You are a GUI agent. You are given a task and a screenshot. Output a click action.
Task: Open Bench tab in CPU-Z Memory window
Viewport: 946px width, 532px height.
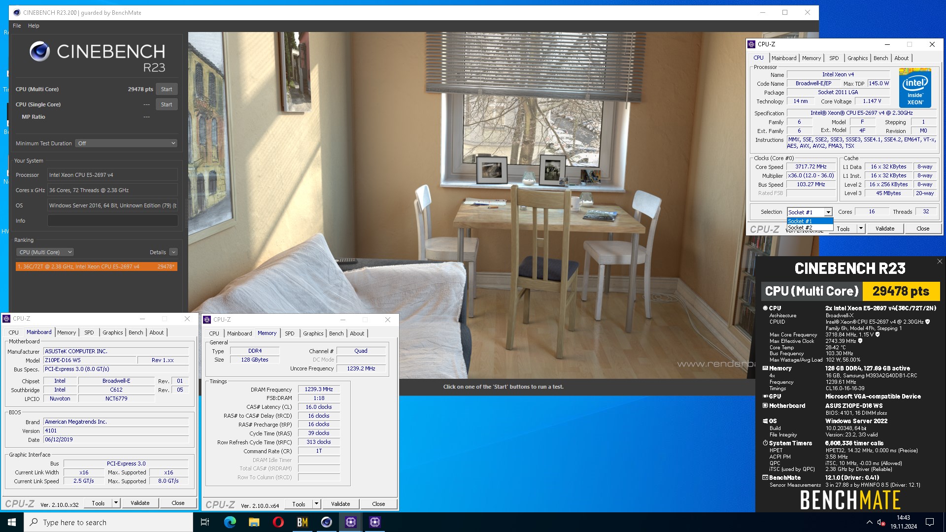coord(337,333)
